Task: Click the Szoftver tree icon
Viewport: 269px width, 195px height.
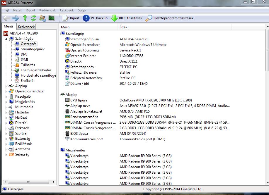Action: pos(11,133)
